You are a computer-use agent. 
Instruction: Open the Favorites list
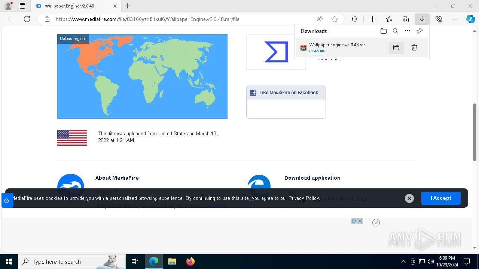click(389, 19)
